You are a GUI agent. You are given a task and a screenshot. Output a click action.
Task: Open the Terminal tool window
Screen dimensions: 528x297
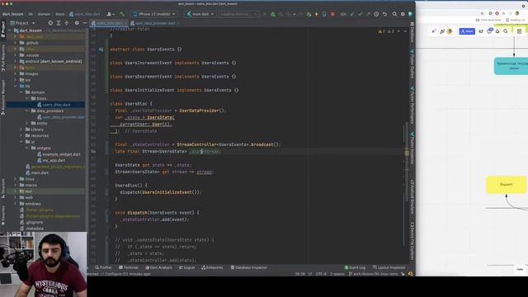coord(129,267)
